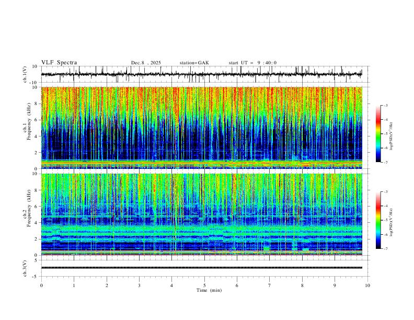Click the "ch.2 Frequency (kHz)" axis label
Screen dimensions: 414x320
click(27, 208)
